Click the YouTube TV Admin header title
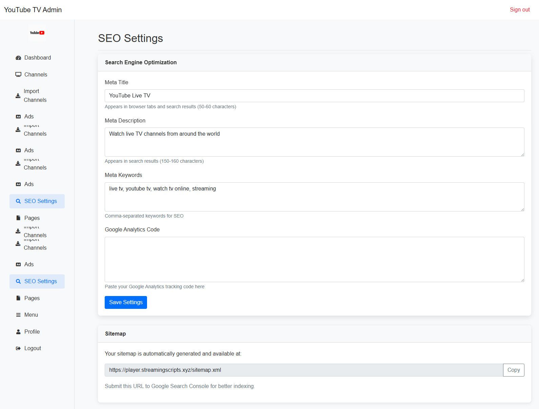Viewport: 539px width, 409px height. [33, 10]
